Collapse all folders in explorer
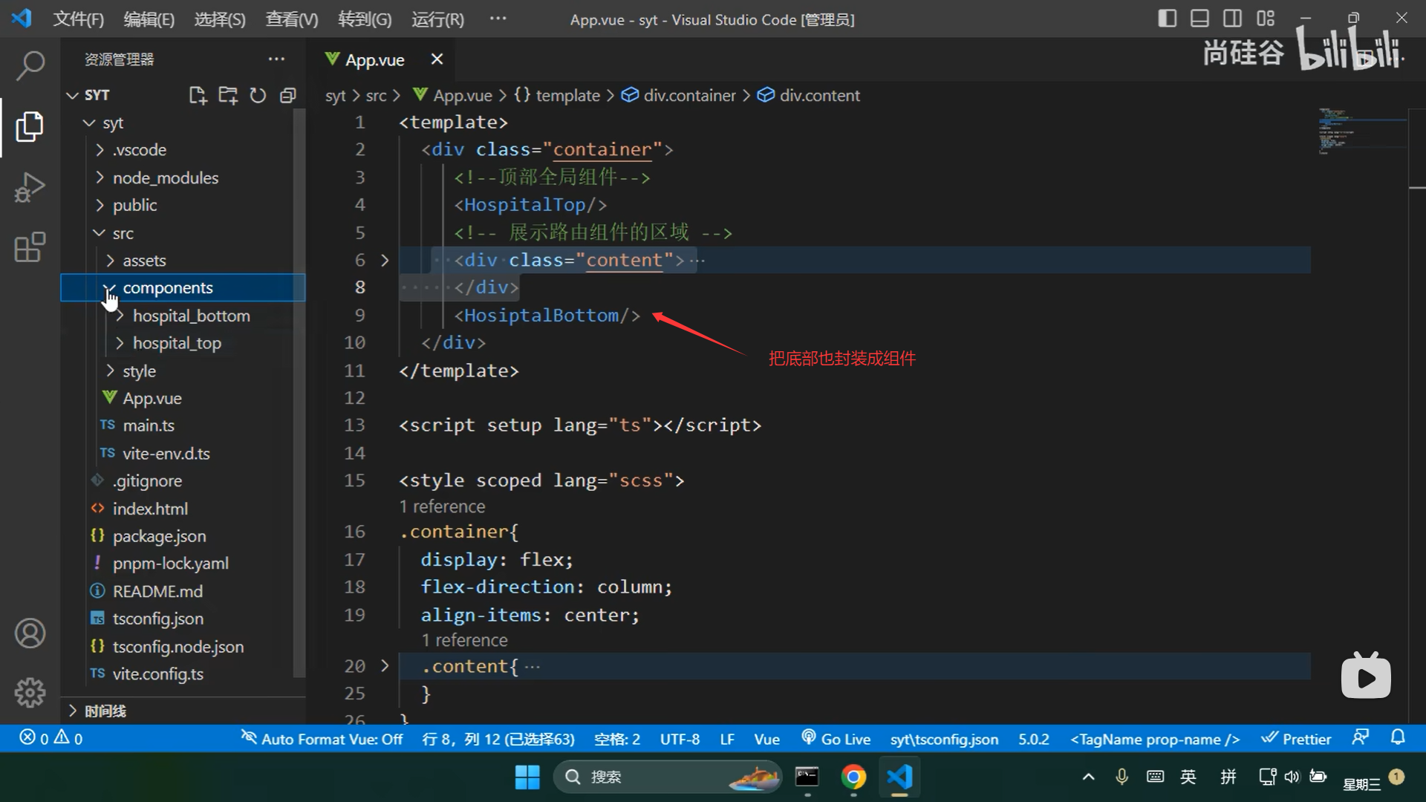Viewport: 1426px width, 802px height. [x=288, y=95]
